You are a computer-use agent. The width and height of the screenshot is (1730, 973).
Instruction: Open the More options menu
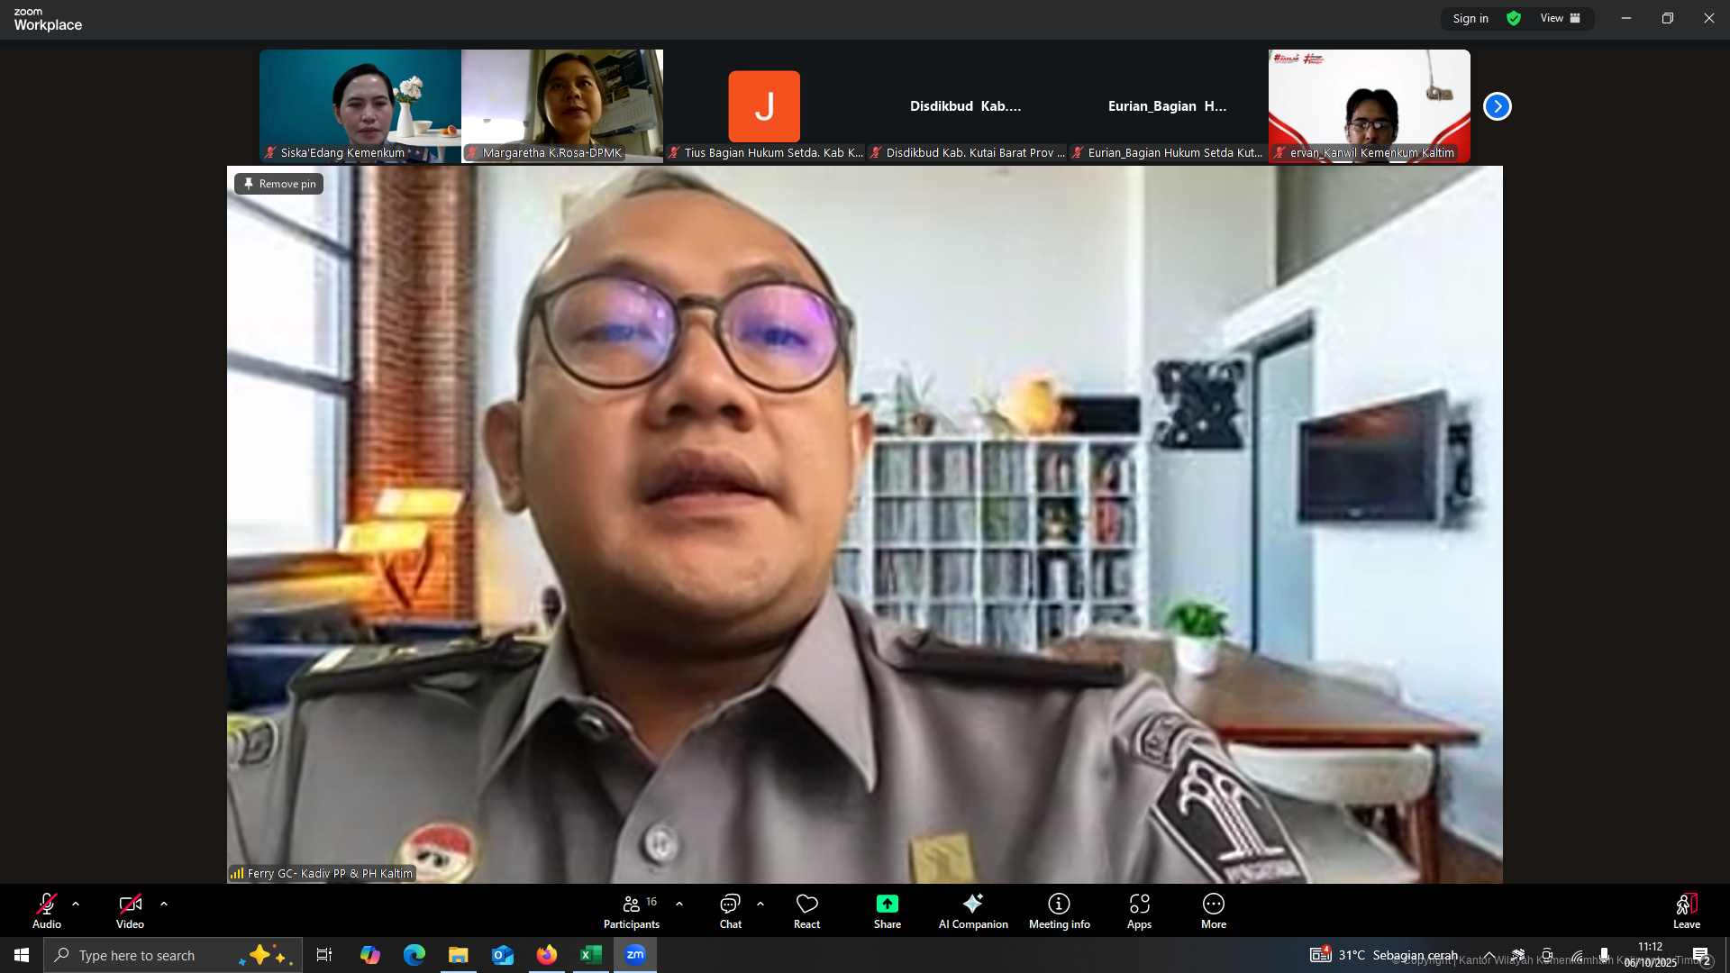(x=1213, y=910)
